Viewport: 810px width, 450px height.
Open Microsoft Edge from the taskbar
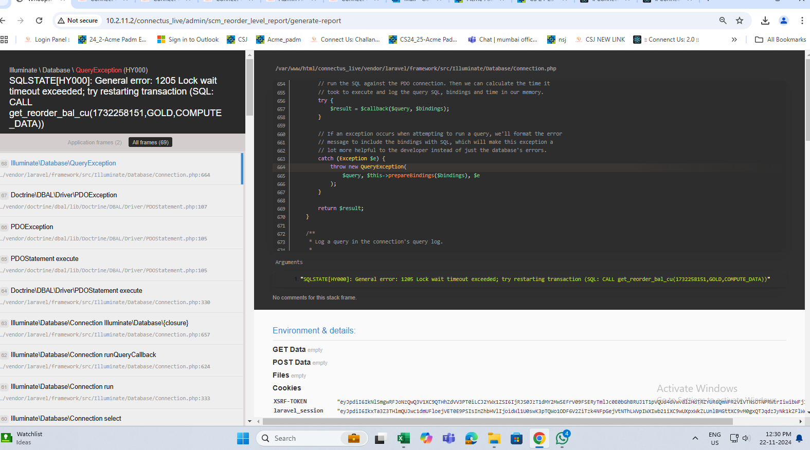click(471, 438)
